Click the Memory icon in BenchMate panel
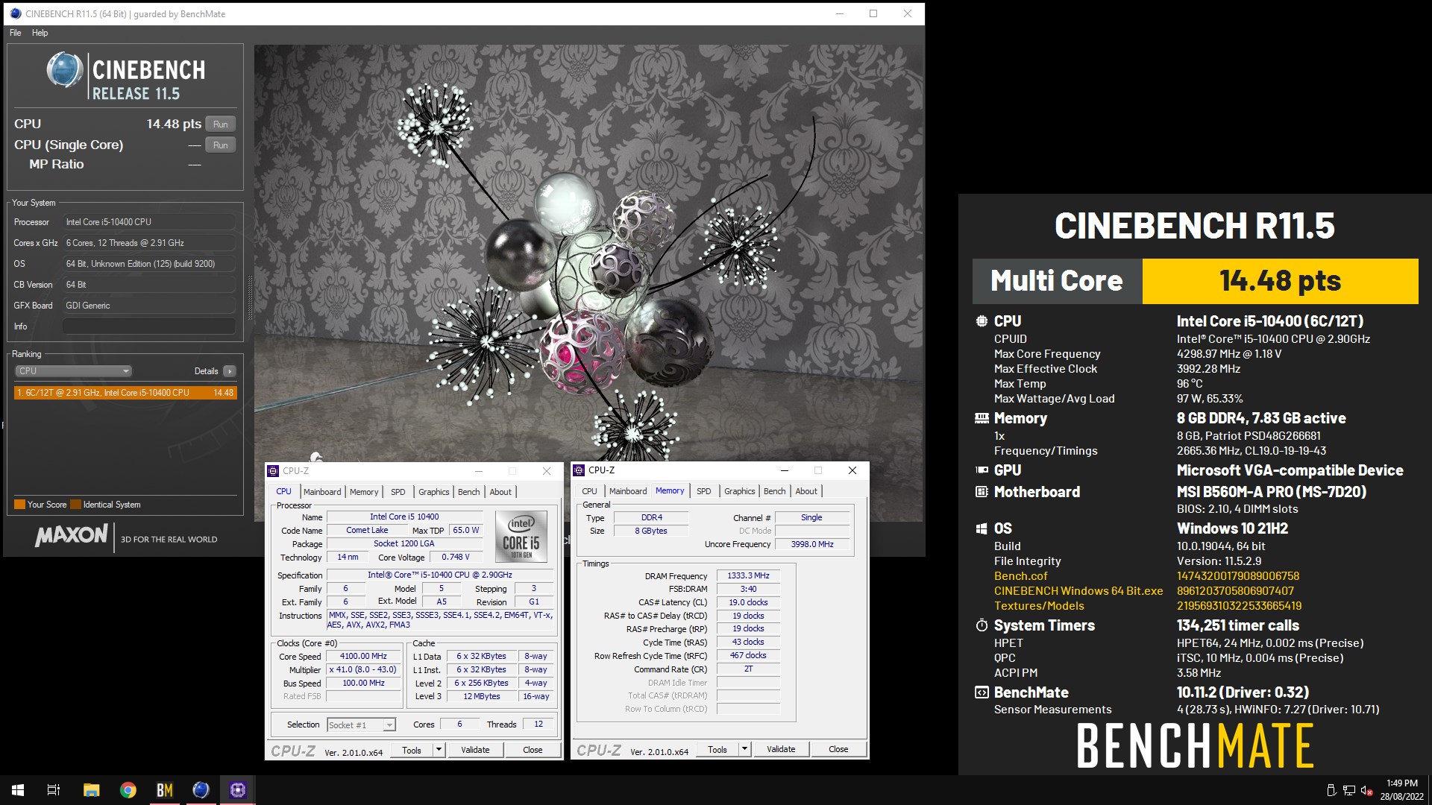Image resolution: width=1432 pixels, height=805 pixels. tap(982, 419)
